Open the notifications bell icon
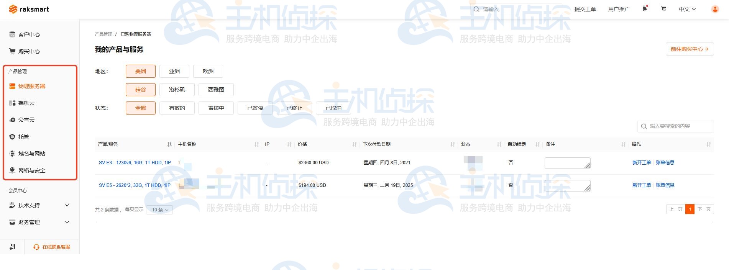 (645, 8)
